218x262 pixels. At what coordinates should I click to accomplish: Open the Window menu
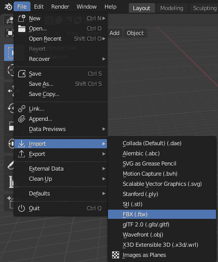pyautogui.click(x=87, y=7)
